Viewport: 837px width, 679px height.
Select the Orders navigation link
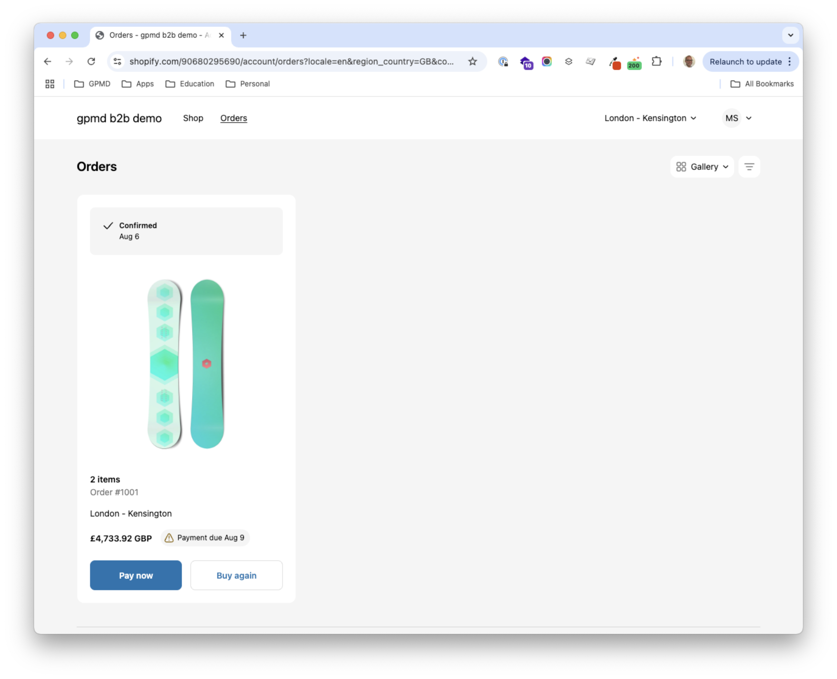(x=233, y=118)
